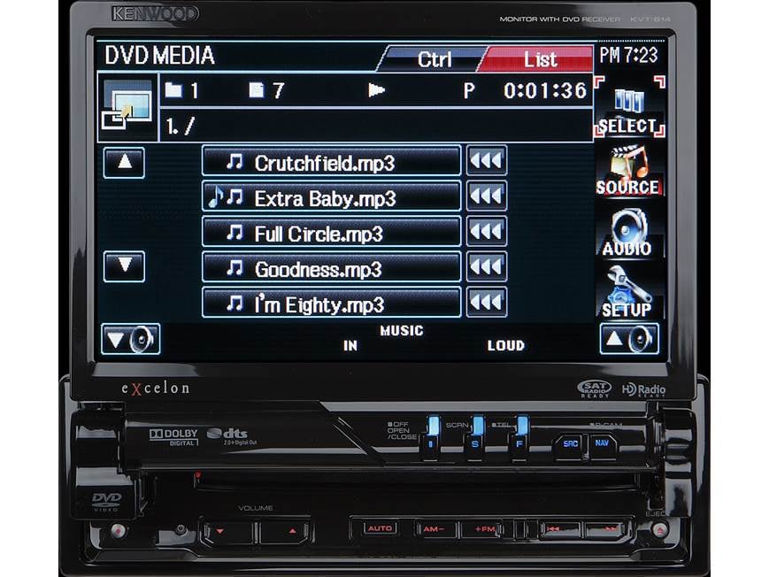Switch to the Ctrl tab
This screenshot has width=769, height=577.
(x=433, y=59)
